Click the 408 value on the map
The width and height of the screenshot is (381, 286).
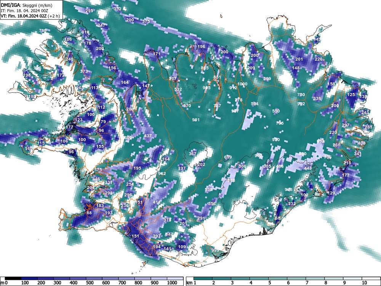pos(362,143)
